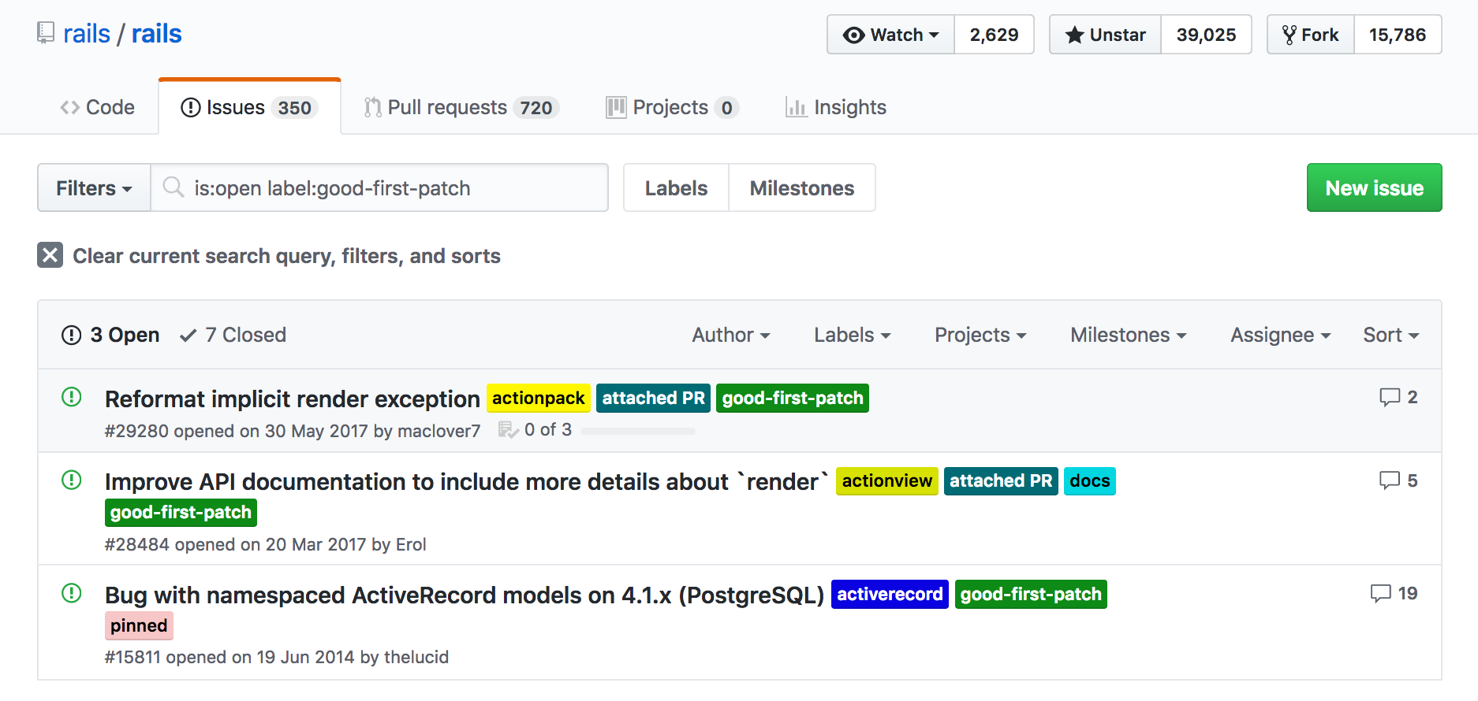Open the forks count 15,786

click(x=1398, y=35)
